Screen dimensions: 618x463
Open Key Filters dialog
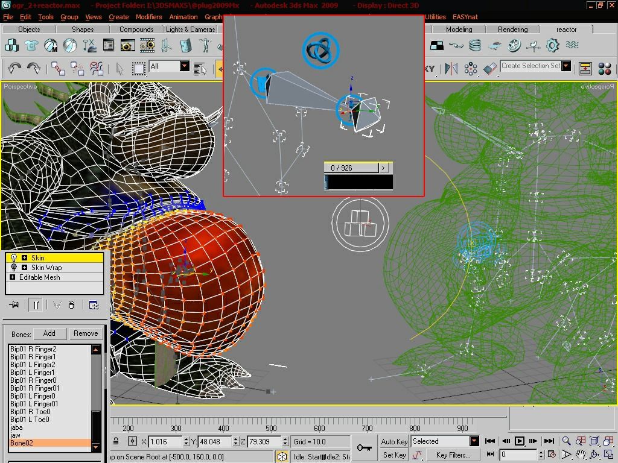(453, 455)
